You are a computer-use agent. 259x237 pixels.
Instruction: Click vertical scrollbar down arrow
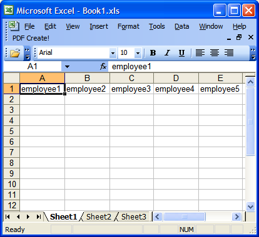250,206
